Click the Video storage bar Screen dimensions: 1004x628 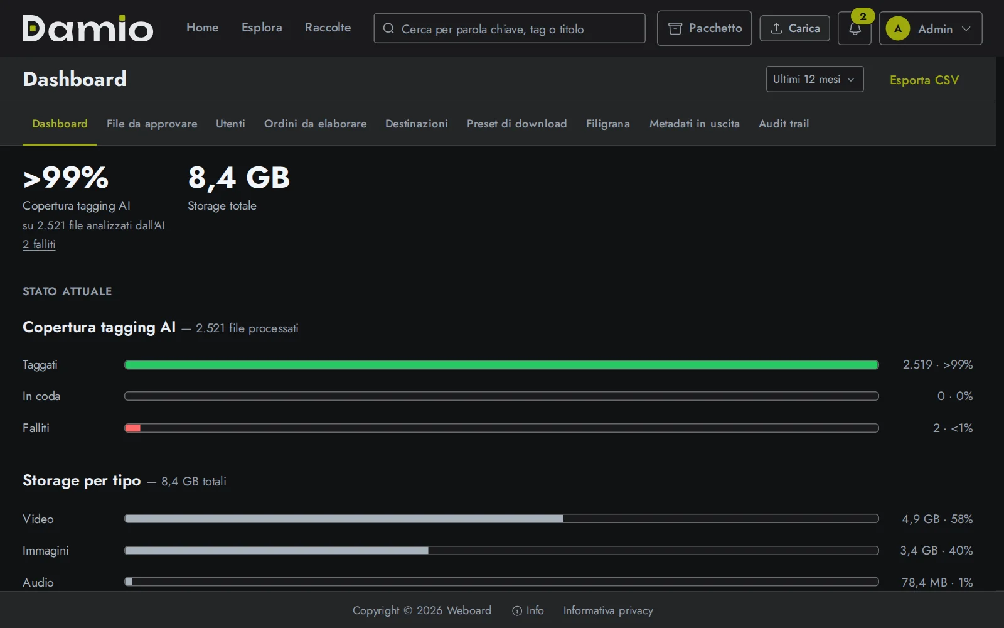pos(501,519)
